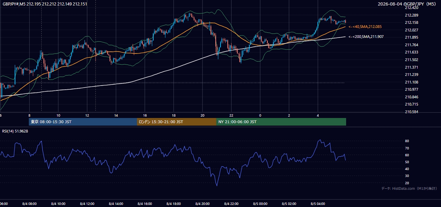
Task: Click RSI scale value 40
Action: [407, 169]
